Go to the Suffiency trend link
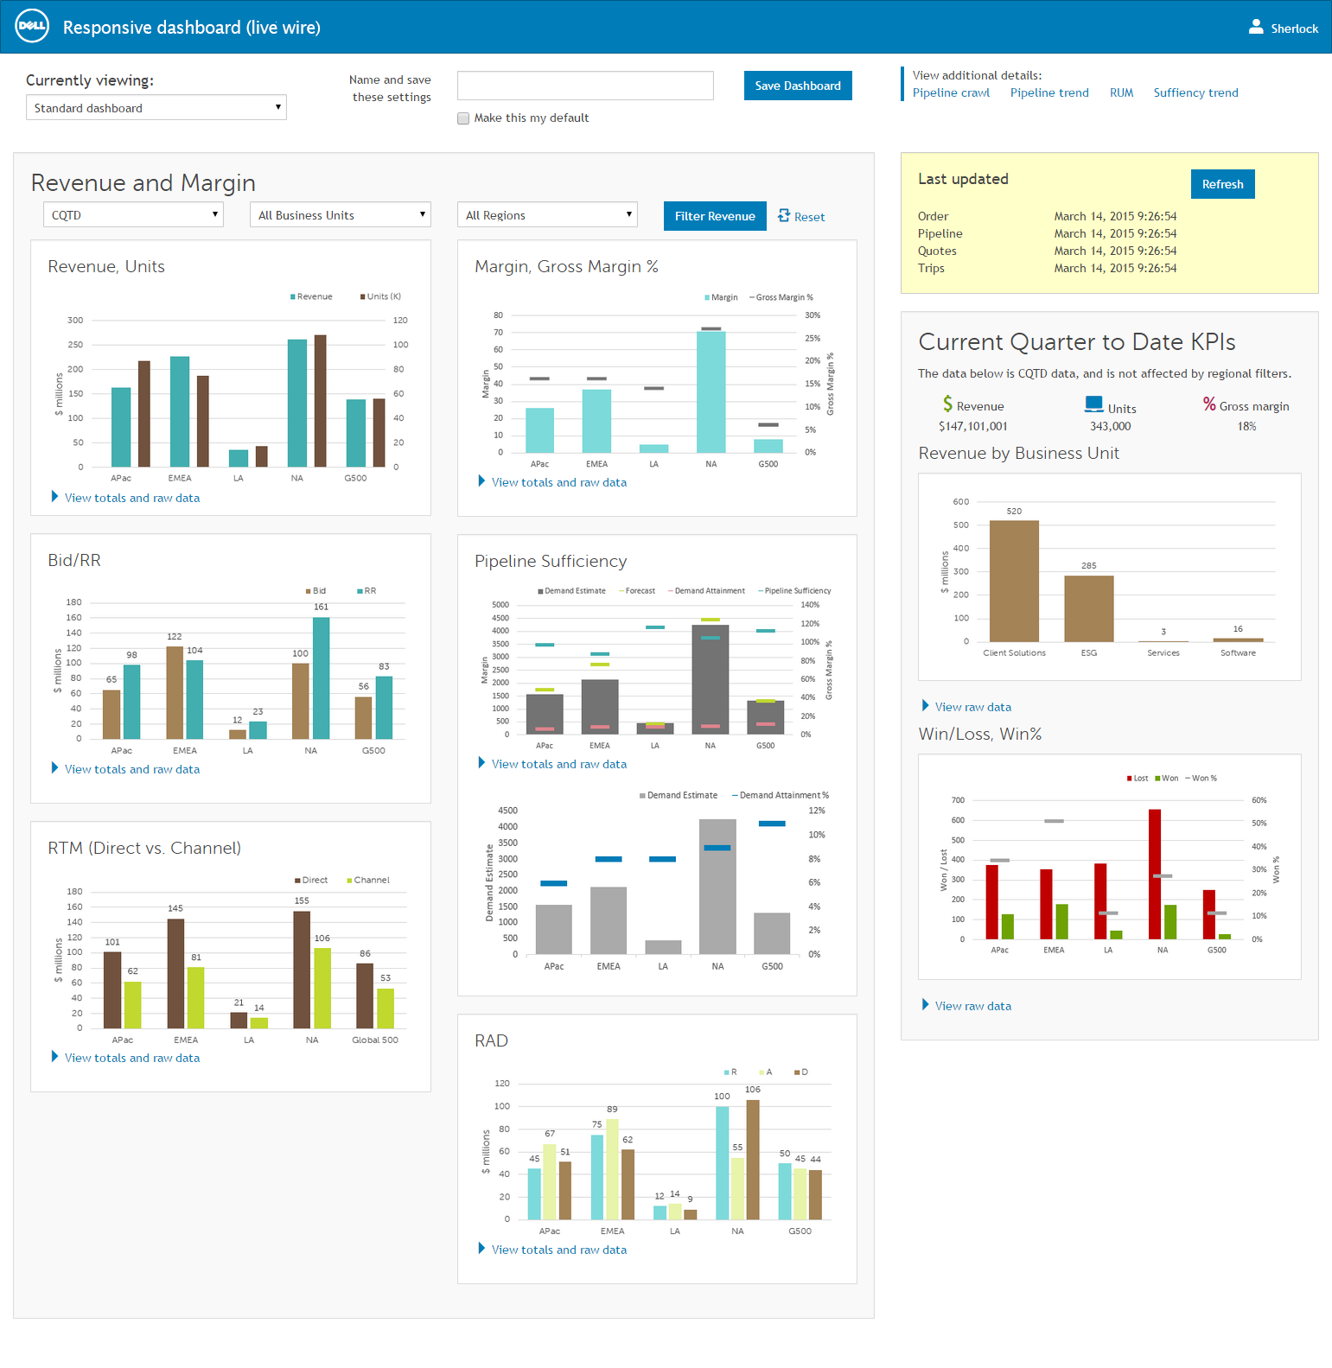 (1195, 92)
